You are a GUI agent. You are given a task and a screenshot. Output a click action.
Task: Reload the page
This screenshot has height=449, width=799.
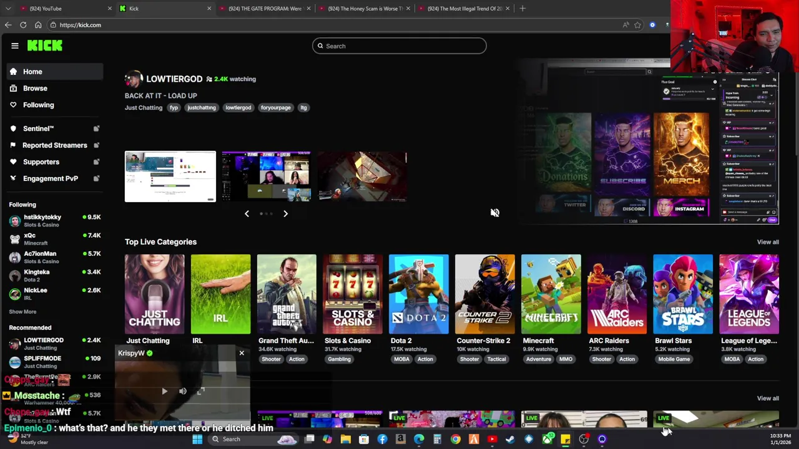(23, 25)
